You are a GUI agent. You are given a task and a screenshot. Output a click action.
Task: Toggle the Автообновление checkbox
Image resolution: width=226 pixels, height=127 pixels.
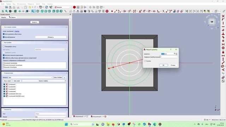pos(4,37)
